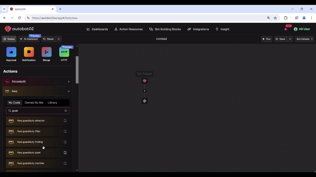This screenshot has height=177, width=316.
Task: Open the dropdown next to Reset
Action: [x=58, y=39]
